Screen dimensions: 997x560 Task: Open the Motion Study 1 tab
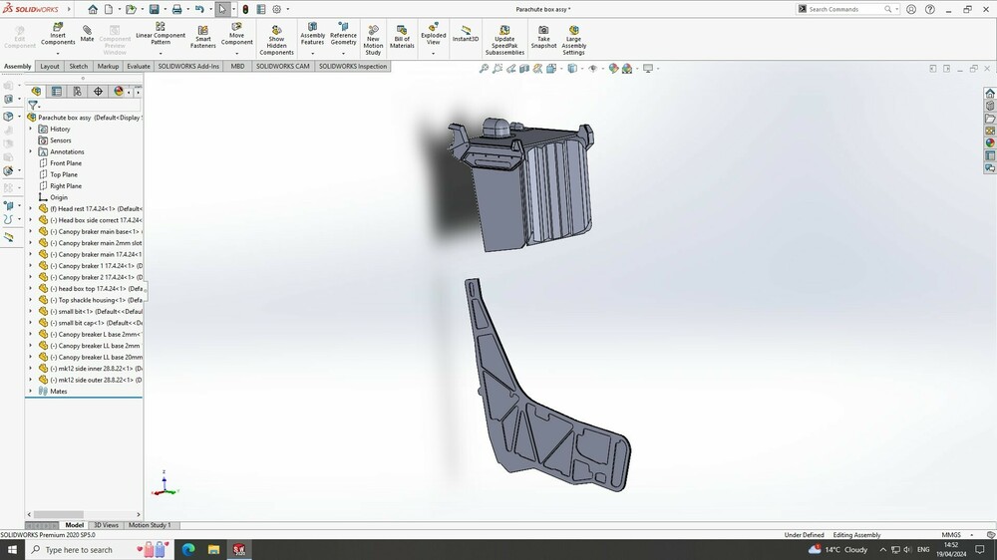tap(150, 525)
